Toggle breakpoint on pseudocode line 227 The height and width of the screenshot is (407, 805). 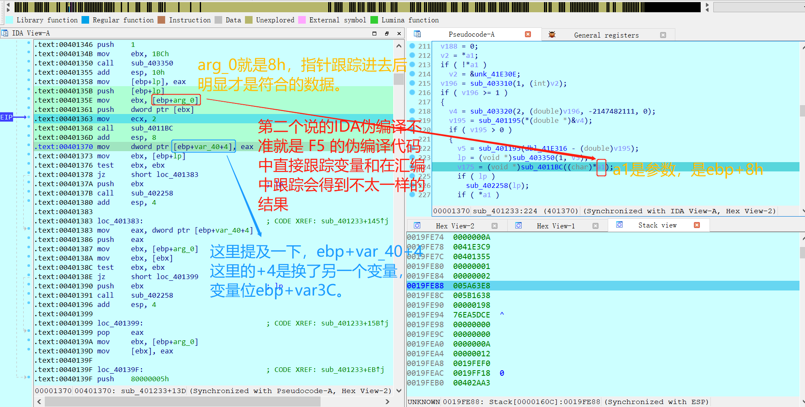pyautogui.click(x=412, y=194)
